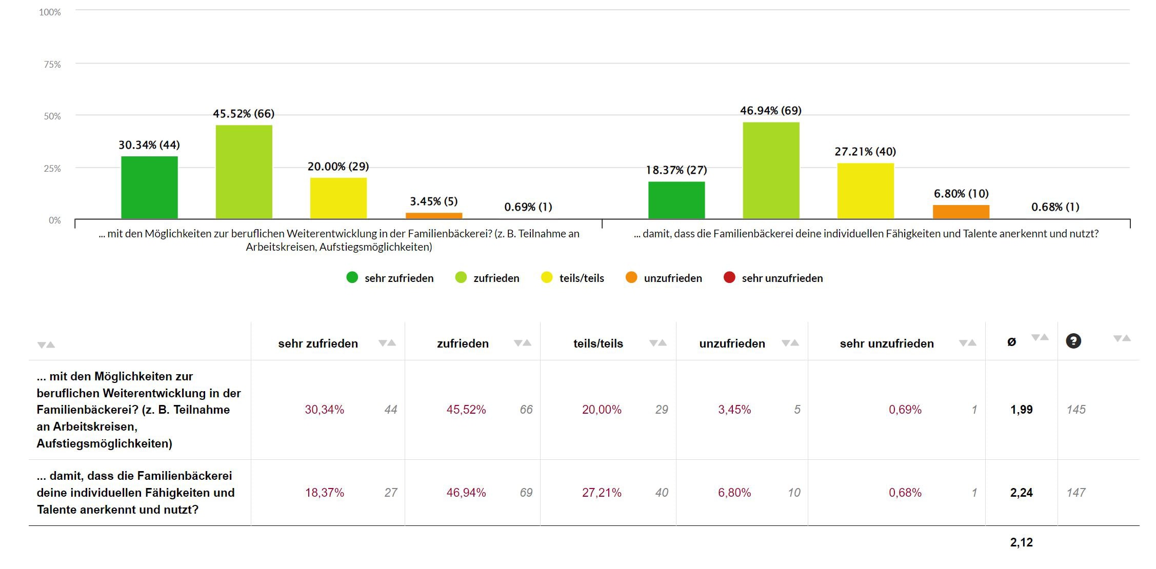Click the 27.21% (40) yellow bar
Viewport: 1156px width, 569px height.
[865, 191]
